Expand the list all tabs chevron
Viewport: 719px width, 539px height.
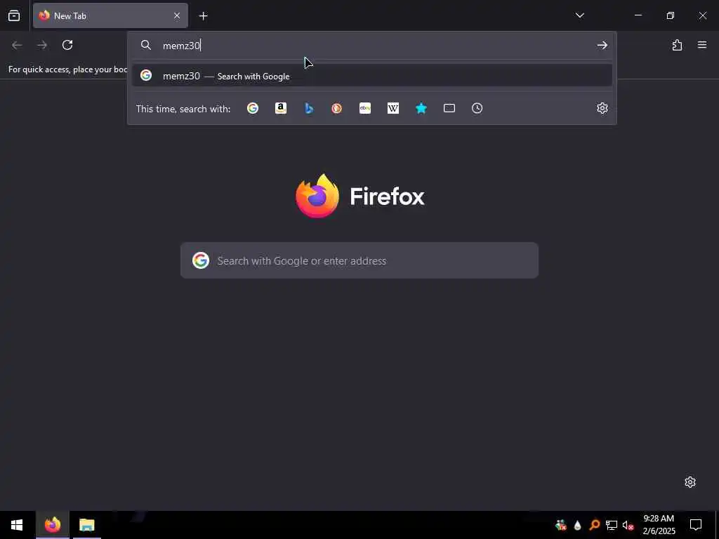(x=579, y=15)
